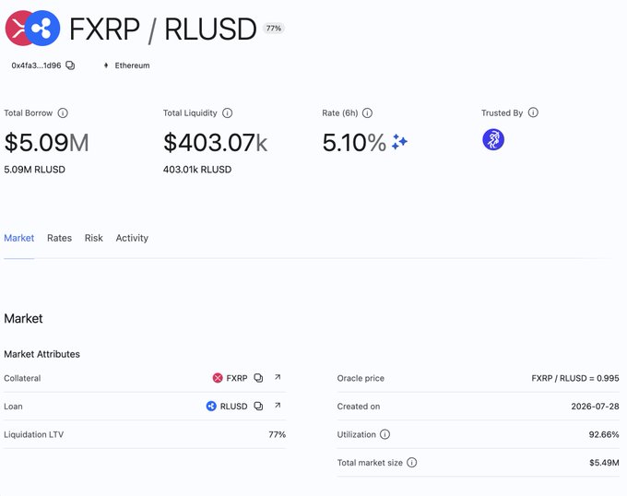
Task: Select oracle price FXRP / RLUSD = 0.995
Action: click(x=575, y=378)
